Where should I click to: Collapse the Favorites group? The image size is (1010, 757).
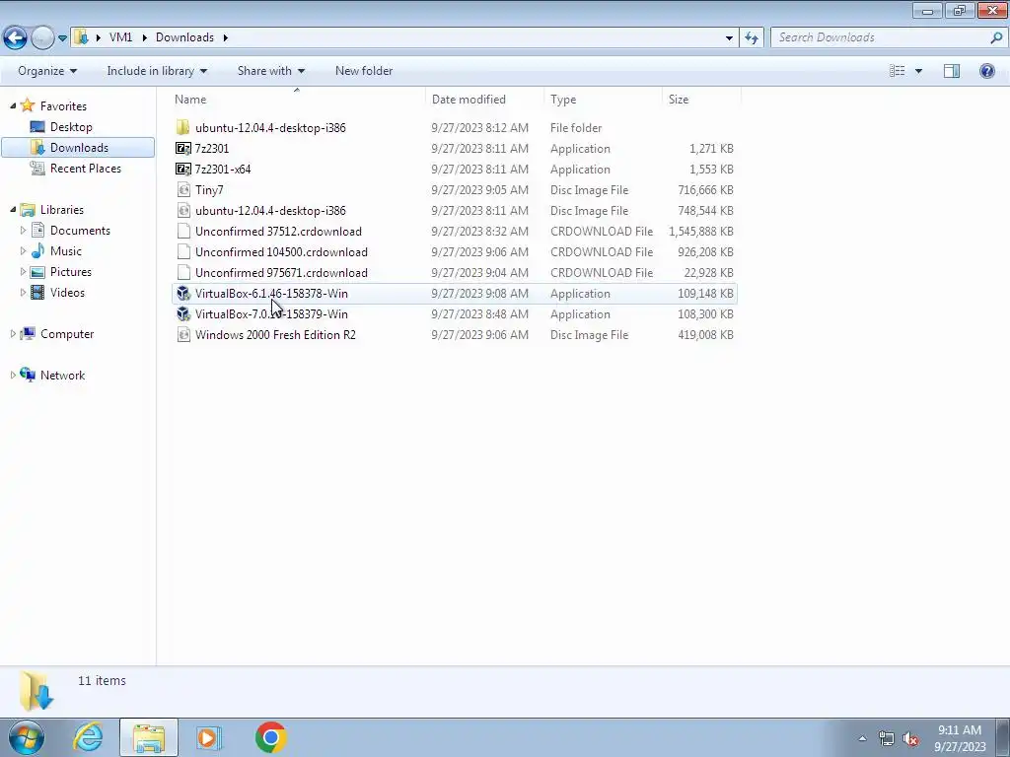click(13, 105)
